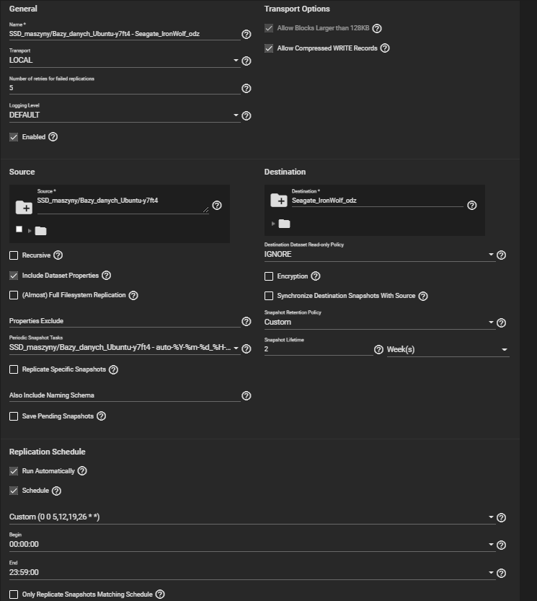Expand the source folder tree node
Image resolution: width=537 pixels, height=601 pixels.
[30, 231]
